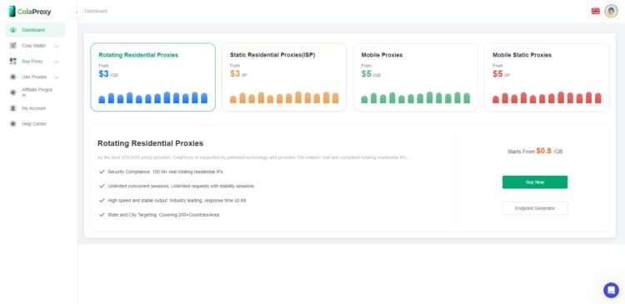Open the live chat bubble
The width and height of the screenshot is (625, 304).
tap(611, 290)
